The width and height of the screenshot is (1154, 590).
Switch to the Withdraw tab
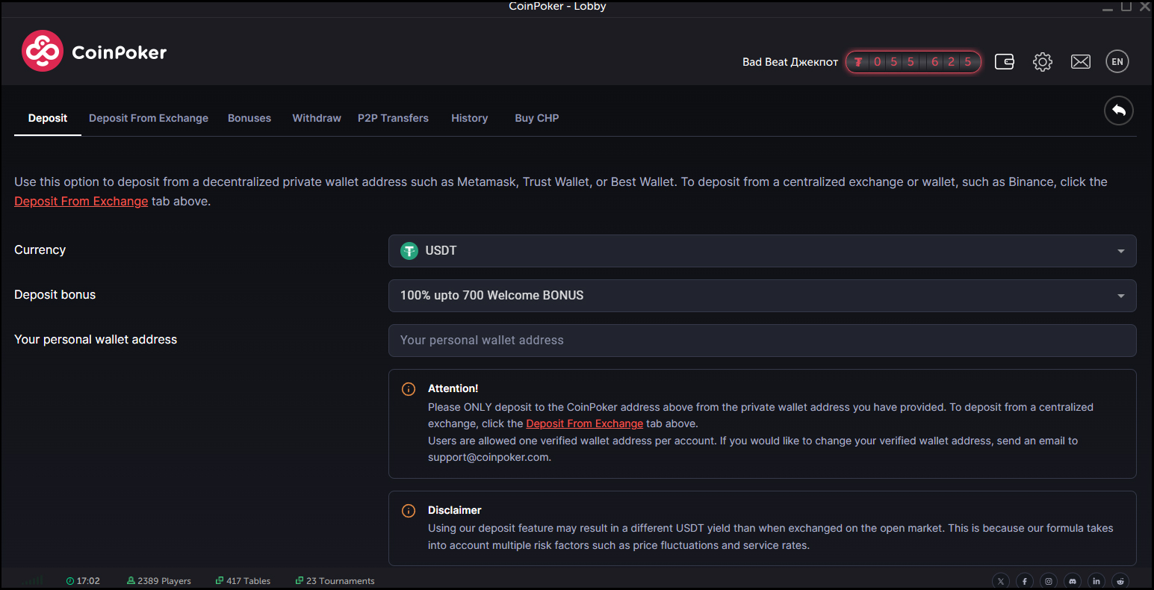[x=317, y=118]
